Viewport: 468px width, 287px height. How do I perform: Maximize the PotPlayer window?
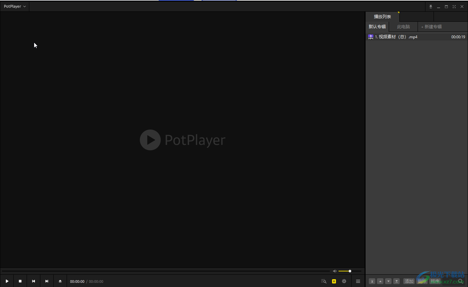click(x=446, y=6)
